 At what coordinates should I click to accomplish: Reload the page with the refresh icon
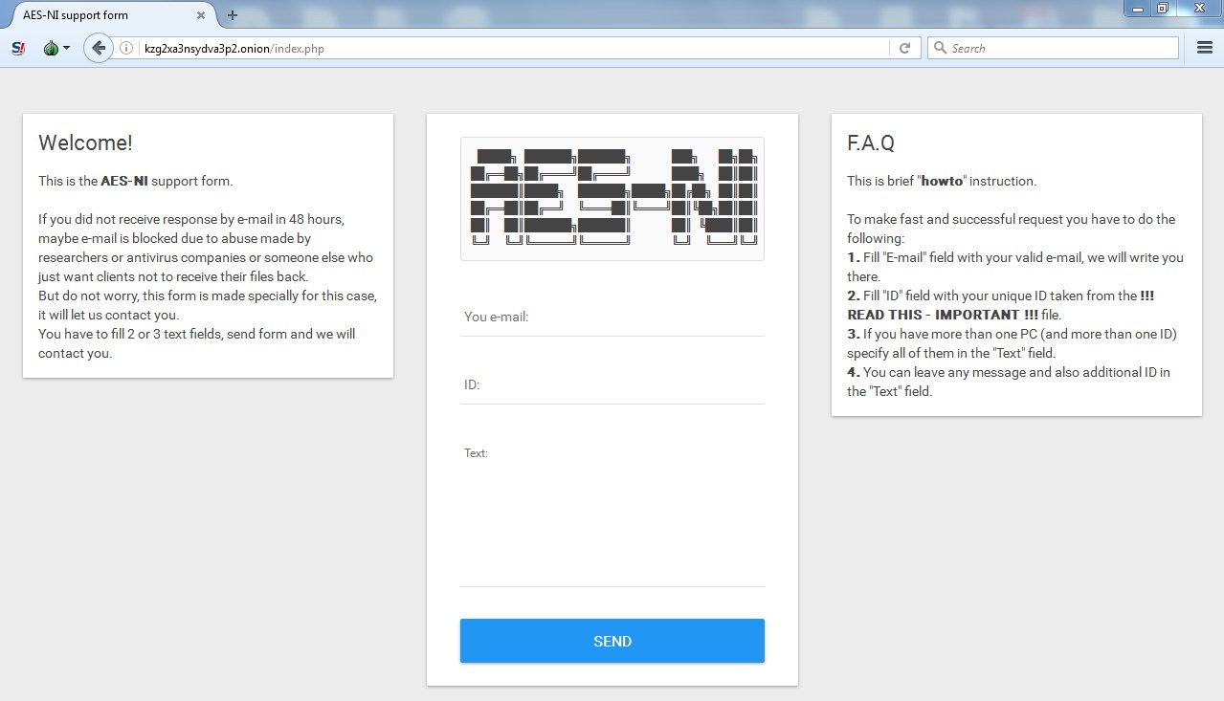(903, 47)
